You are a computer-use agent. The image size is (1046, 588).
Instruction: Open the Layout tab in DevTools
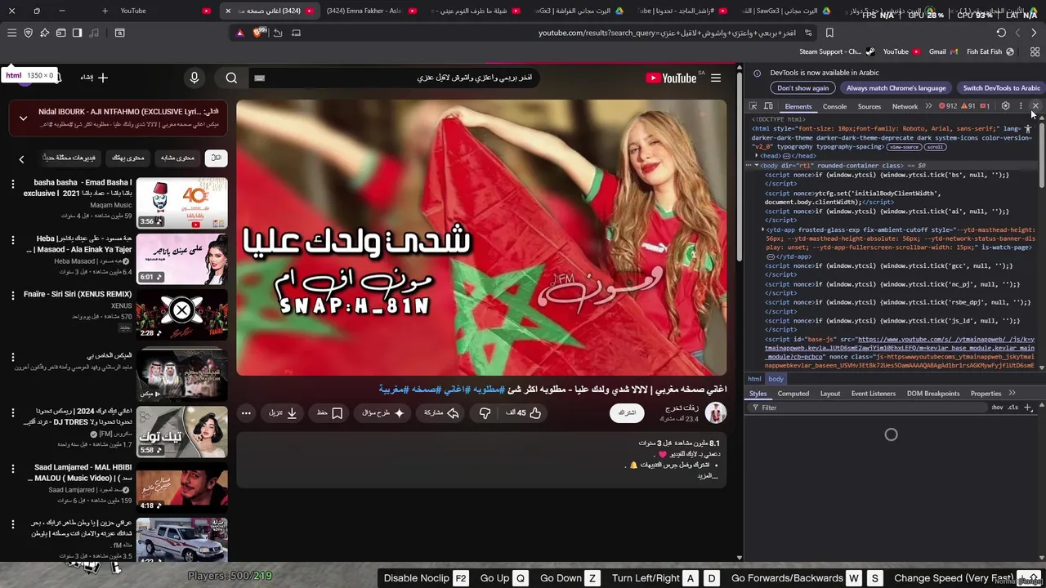830,394
